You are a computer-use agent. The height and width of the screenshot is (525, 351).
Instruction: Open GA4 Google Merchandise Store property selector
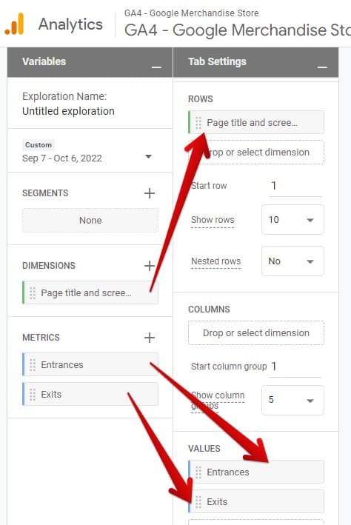[x=237, y=30]
